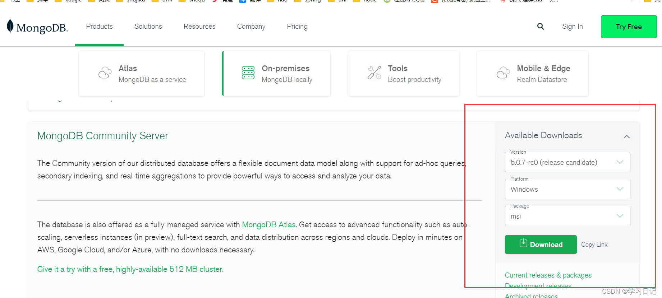Screen dimensions: 662x298
Task: Open the search magnifier icon
Action: click(541, 26)
